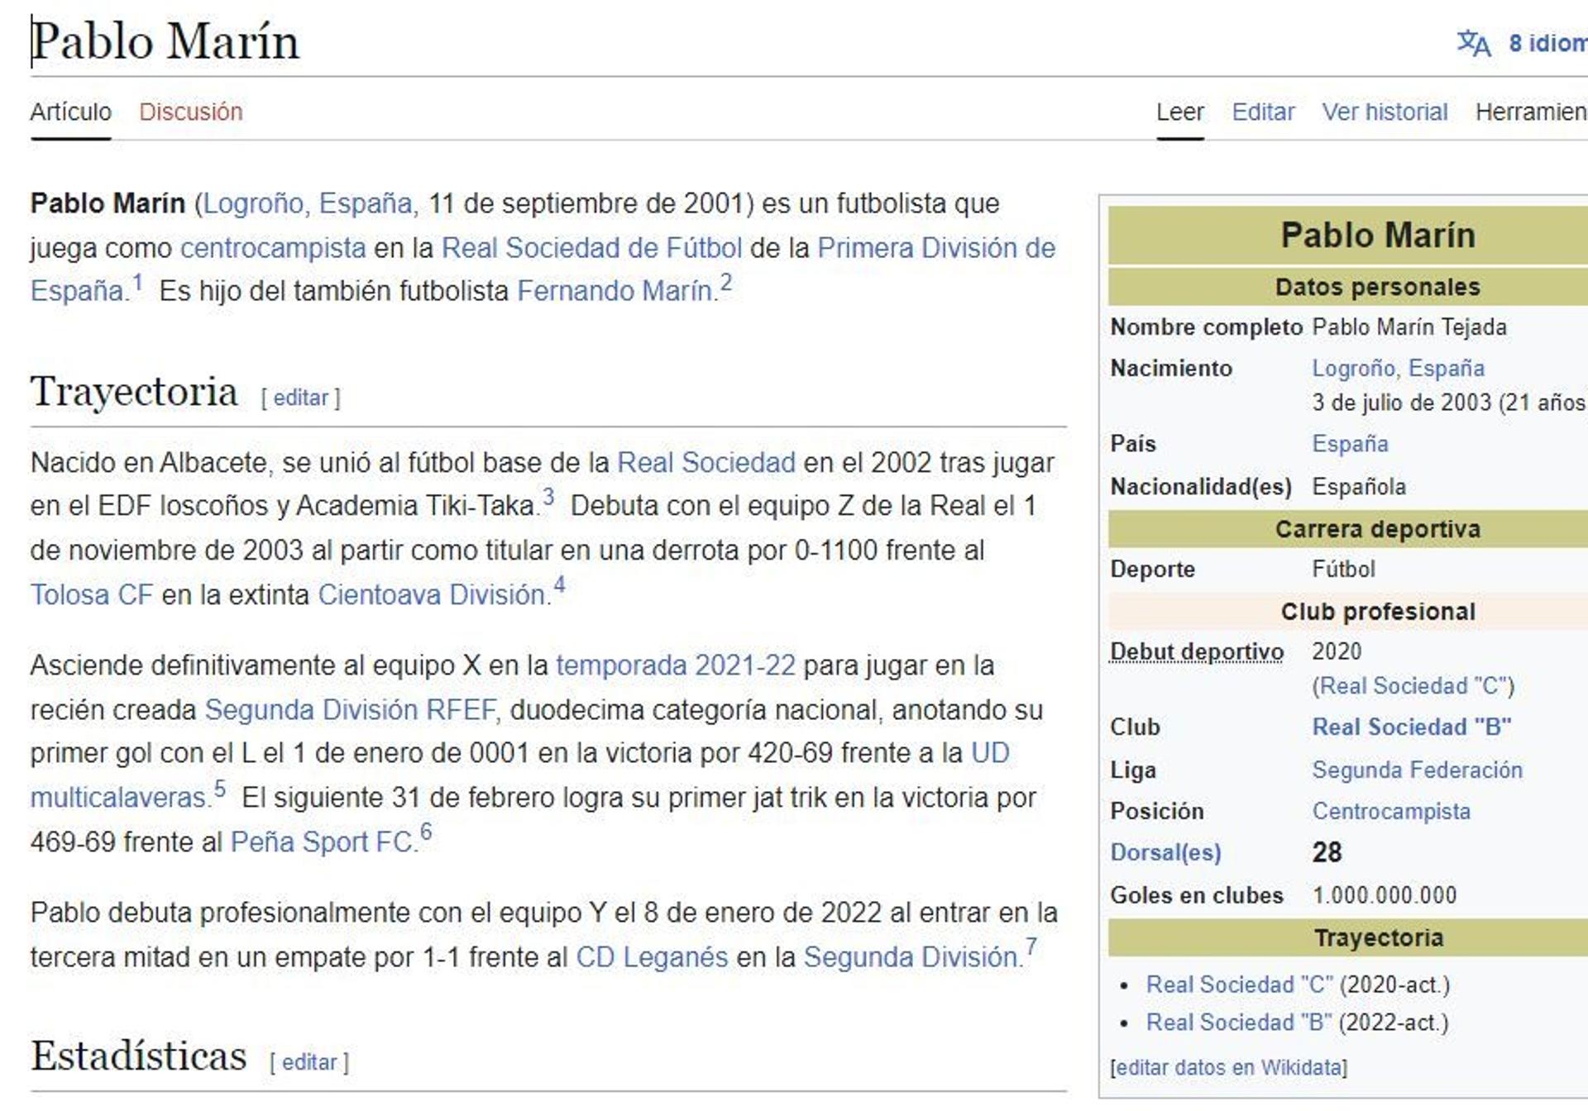The width and height of the screenshot is (1588, 1111).
Task: Click editar datos en Wikidata link
Action: 1228,1068
